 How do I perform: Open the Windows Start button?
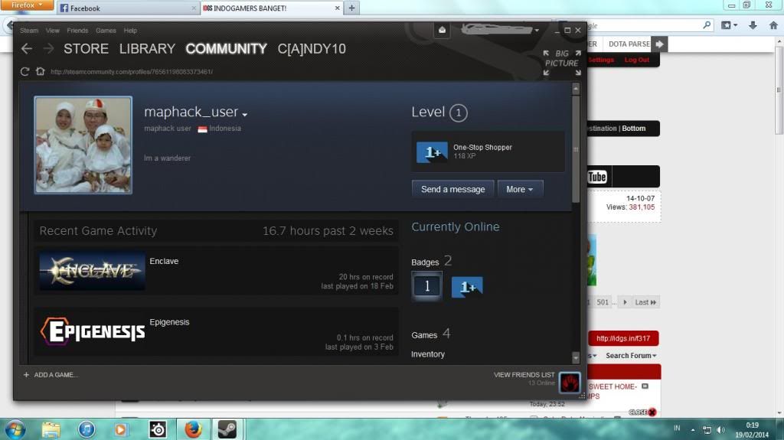(x=15, y=429)
